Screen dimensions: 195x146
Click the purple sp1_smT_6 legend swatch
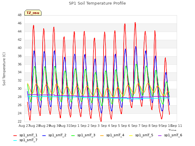(160, 136)
